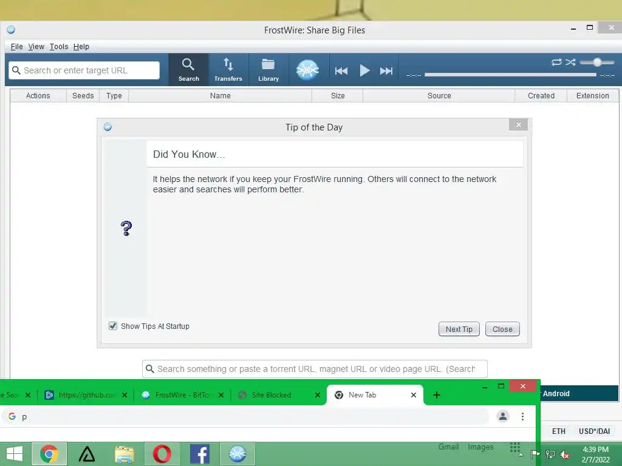This screenshot has height=466, width=622.
Task: Click the Actions column header
Action: point(38,95)
